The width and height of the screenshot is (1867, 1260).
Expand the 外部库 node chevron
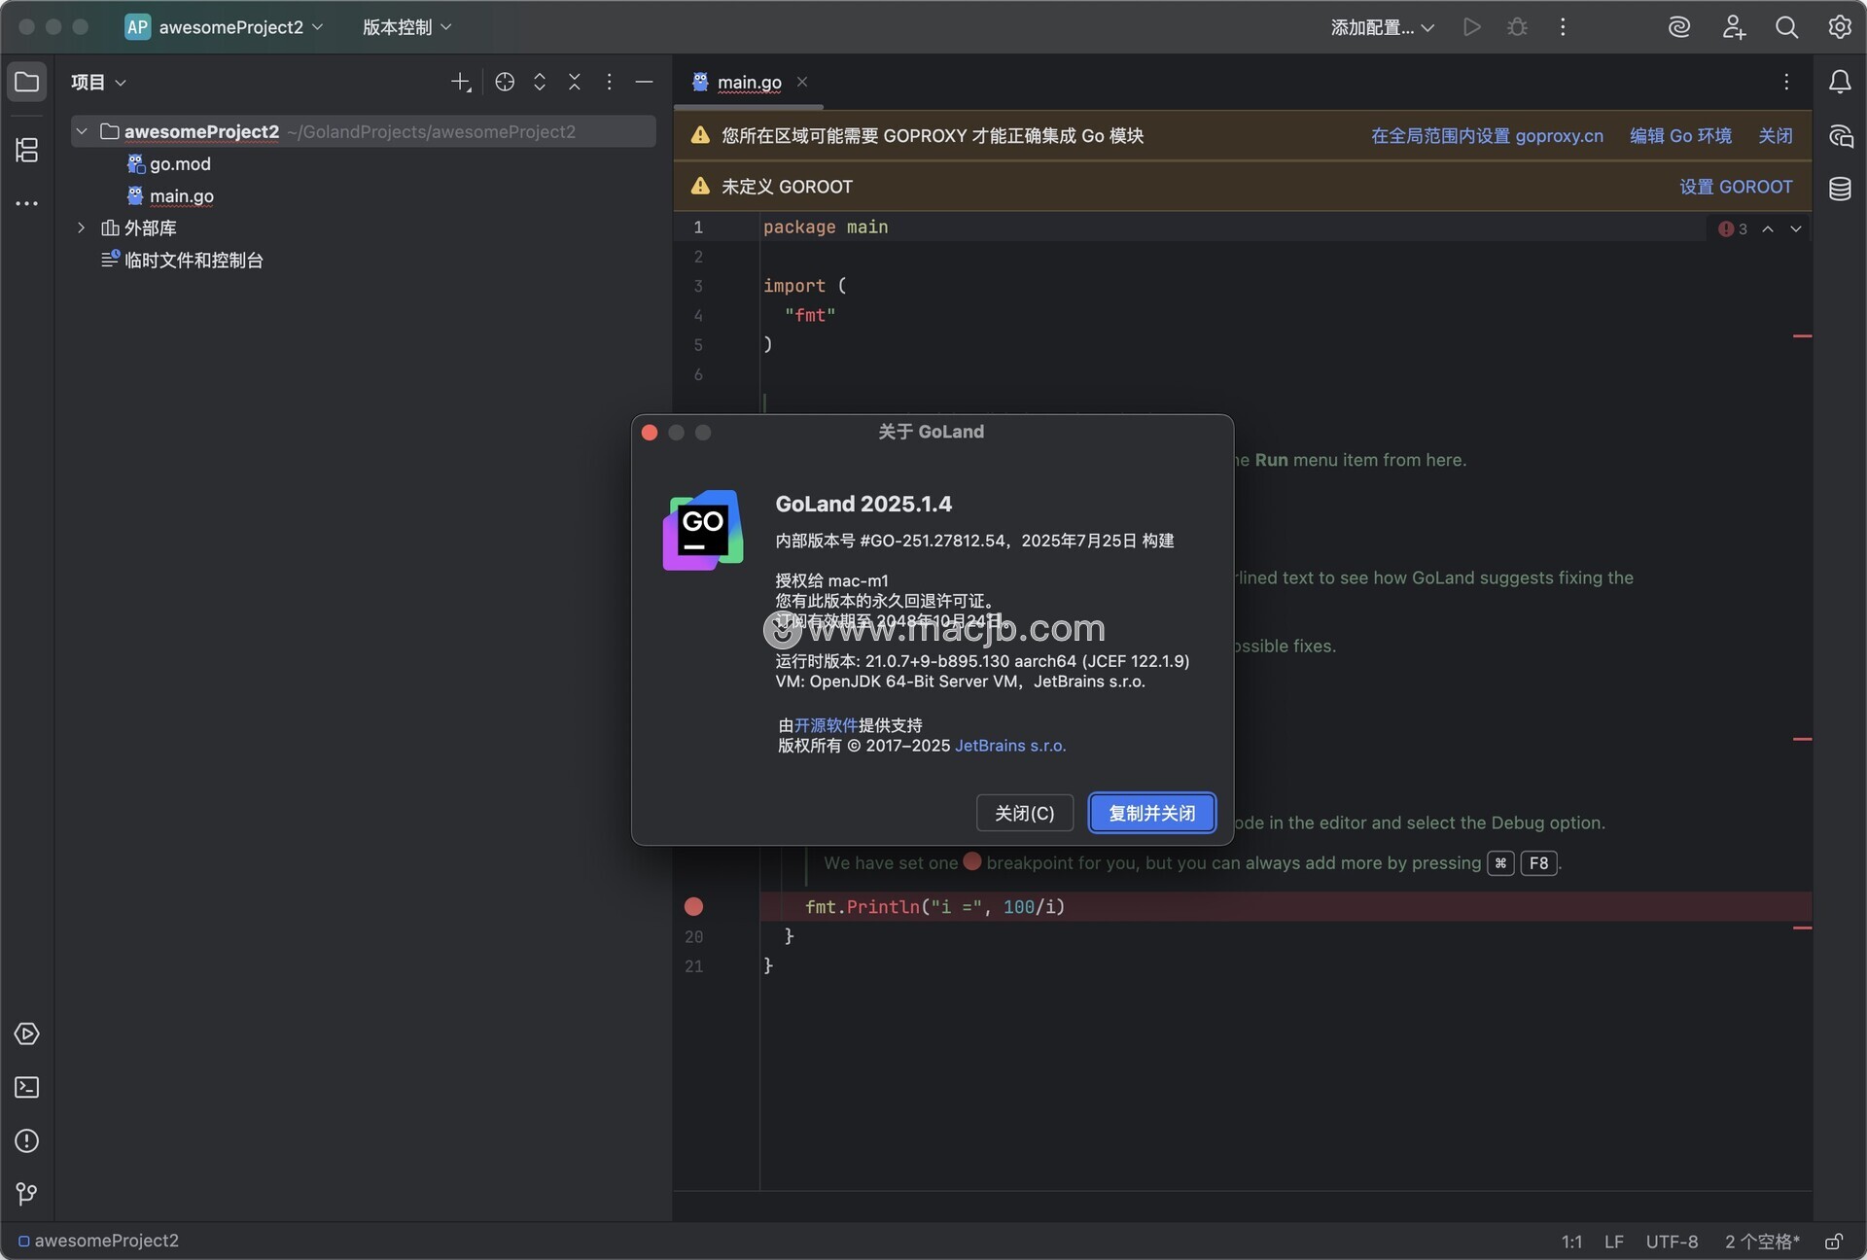(x=82, y=227)
